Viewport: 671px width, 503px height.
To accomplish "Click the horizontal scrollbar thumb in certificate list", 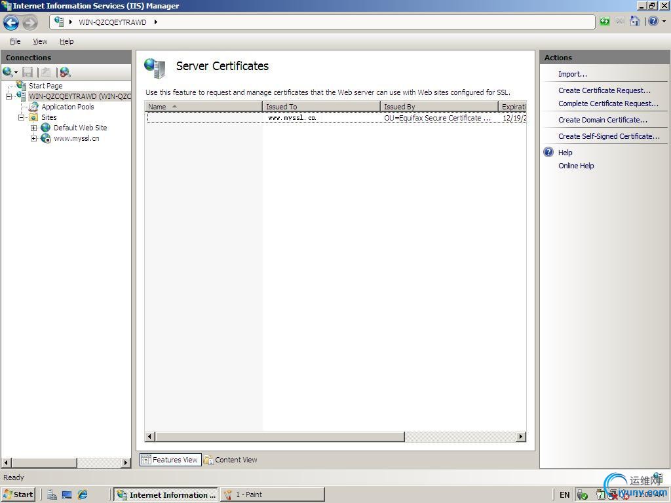I will pos(280,437).
